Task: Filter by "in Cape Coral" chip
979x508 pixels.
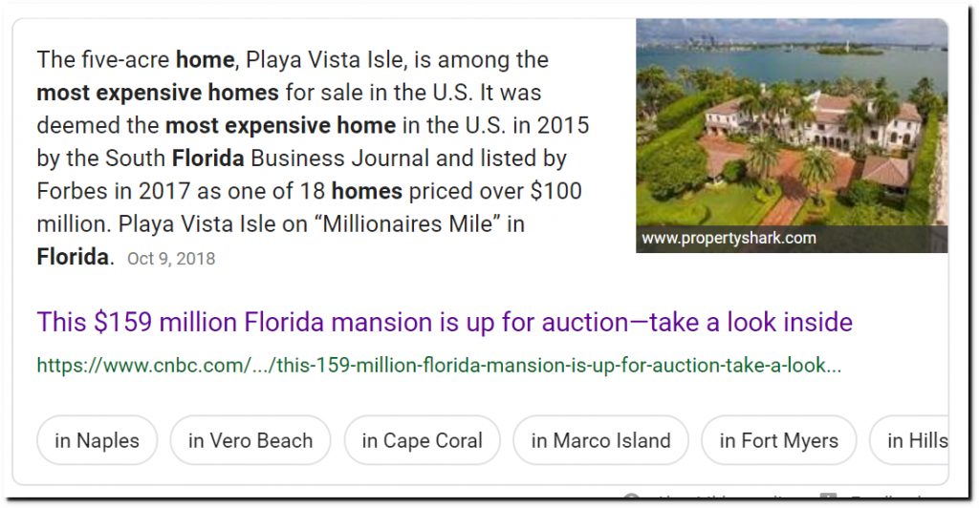Action: 422,440
